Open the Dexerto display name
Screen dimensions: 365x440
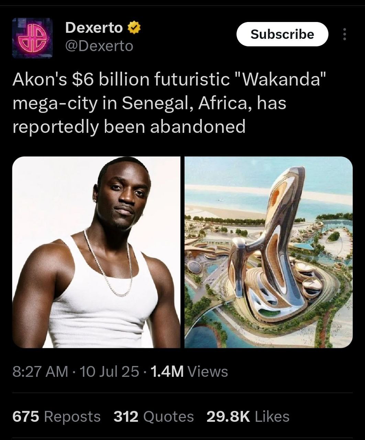click(x=94, y=28)
